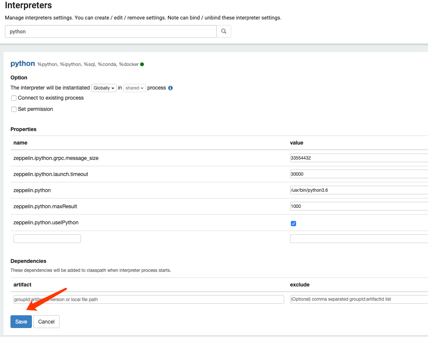This screenshot has height=337, width=428.
Task: Edit the zeppelin.python path /usr/bin/python3.6
Action: click(359, 190)
